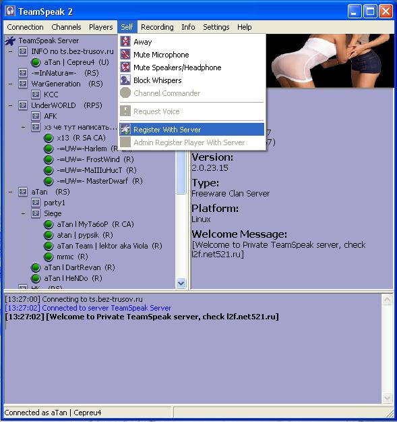Click the green status light of aTan | MyTa6oP
This screenshot has height=422, width=397.
pos(49,224)
